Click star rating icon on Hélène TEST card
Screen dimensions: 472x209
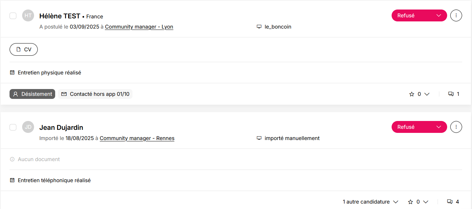[411, 94]
